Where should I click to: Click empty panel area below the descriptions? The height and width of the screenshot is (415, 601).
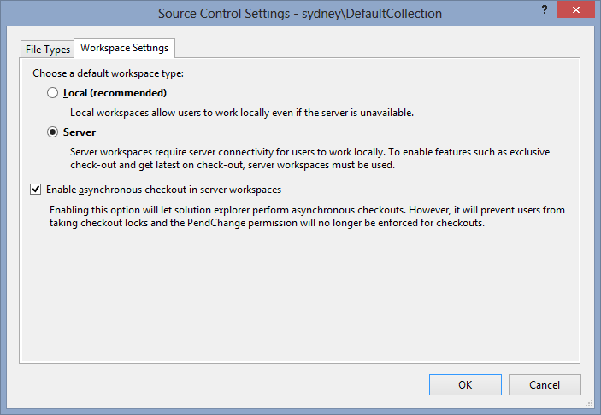click(x=300, y=295)
